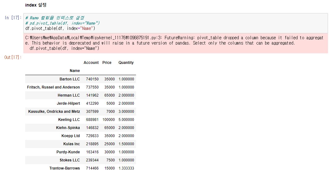Click account value 714466
This screenshot has height=177, width=333.
point(92,168)
